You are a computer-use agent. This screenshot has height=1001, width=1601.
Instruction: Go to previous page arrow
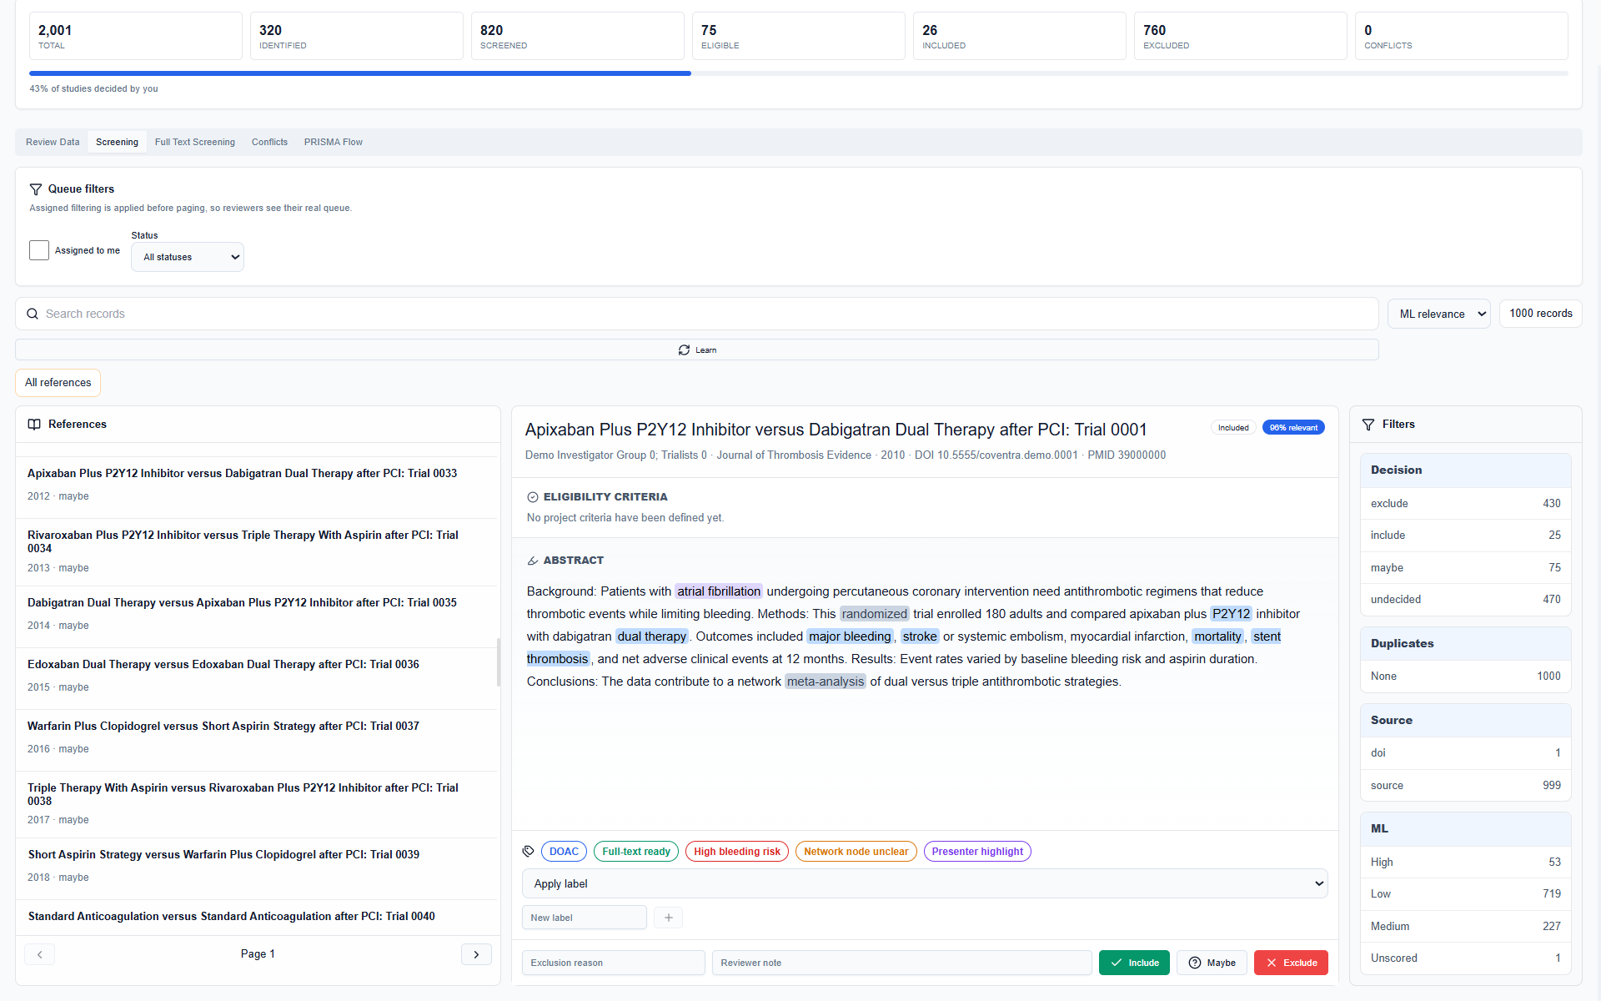[x=39, y=954]
